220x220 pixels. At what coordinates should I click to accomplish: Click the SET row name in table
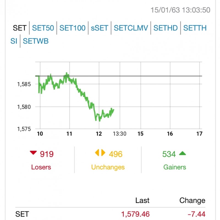(22, 214)
